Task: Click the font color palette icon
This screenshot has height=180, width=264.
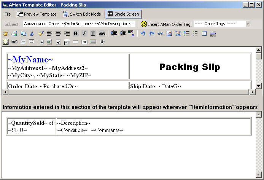Action: tap(132, 33)
